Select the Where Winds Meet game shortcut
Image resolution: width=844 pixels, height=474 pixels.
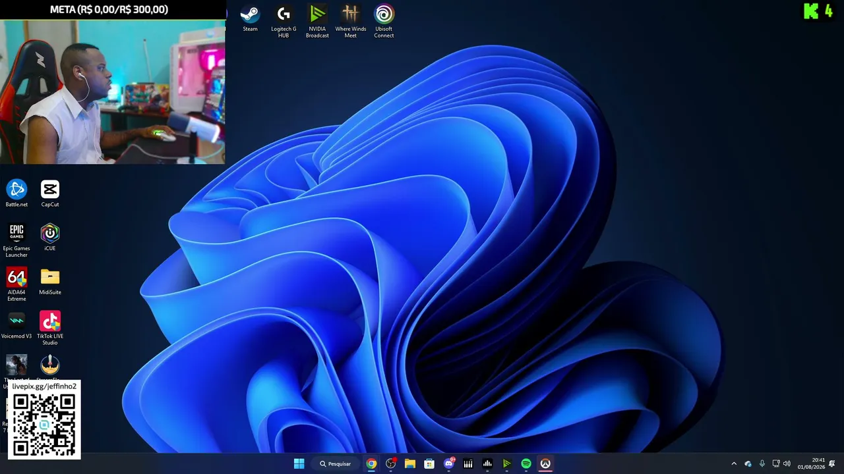tap(351, 22)
